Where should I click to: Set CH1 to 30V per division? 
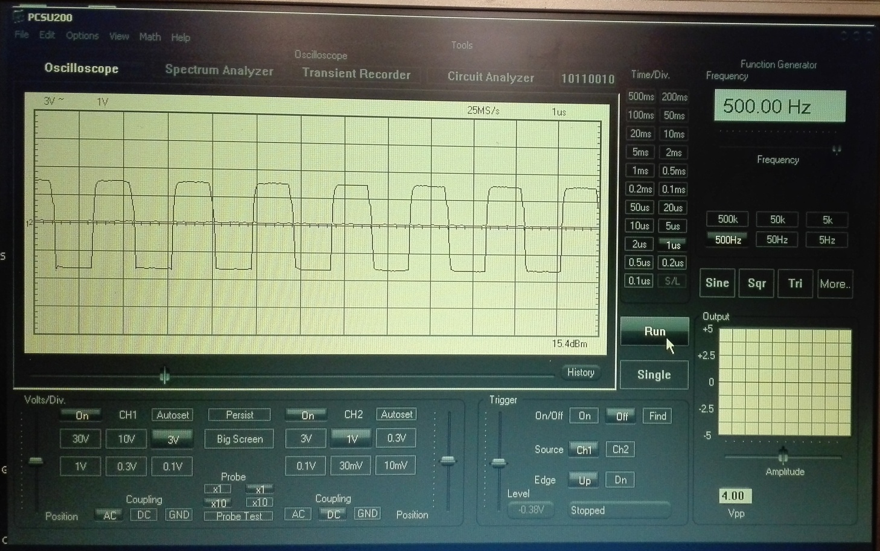[x=80, y=439]
